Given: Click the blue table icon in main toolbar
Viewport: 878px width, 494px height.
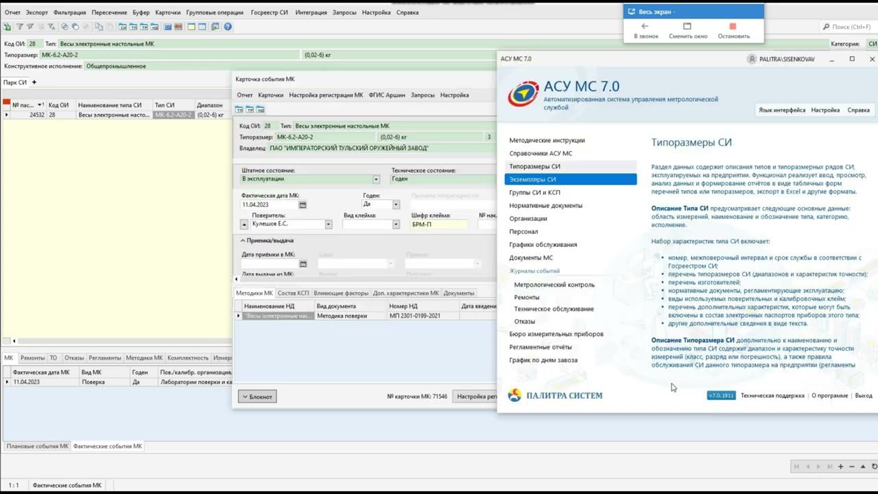Looking at the screenshot, I should [x=167, y=27].
